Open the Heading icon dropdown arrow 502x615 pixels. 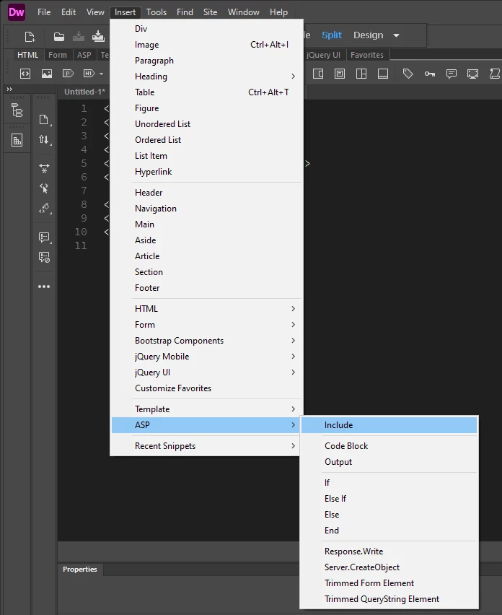pyautogui.click(x=101, y=74)
